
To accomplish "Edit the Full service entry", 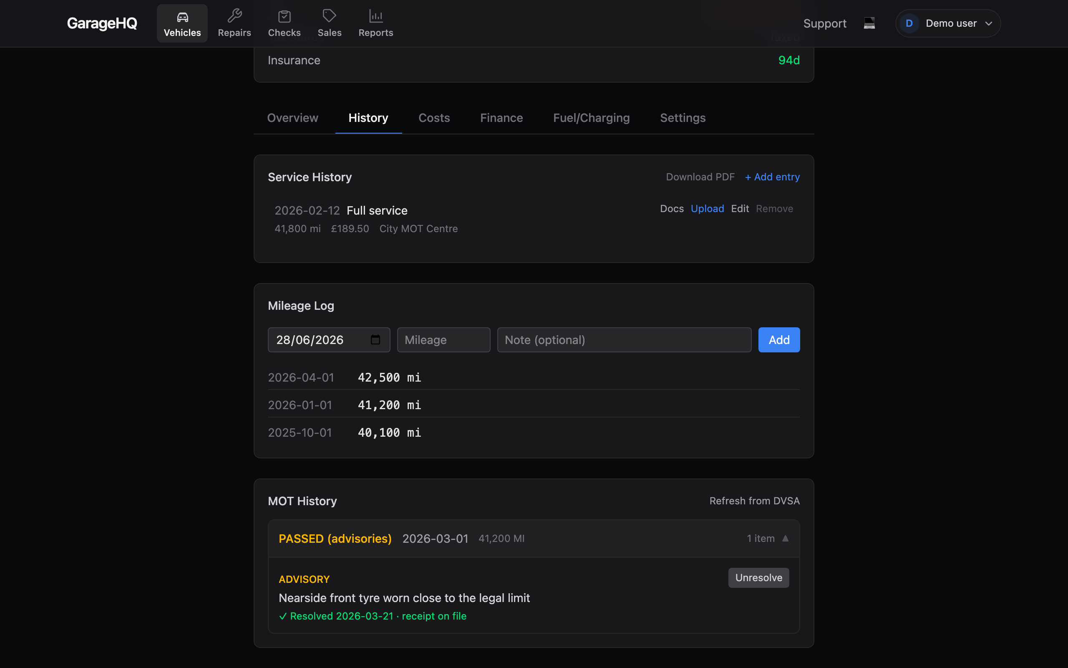I will [x=740, y=208].
